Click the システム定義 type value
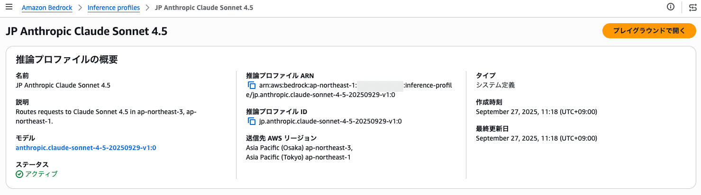701x195 pixels. tap(495, 85)
